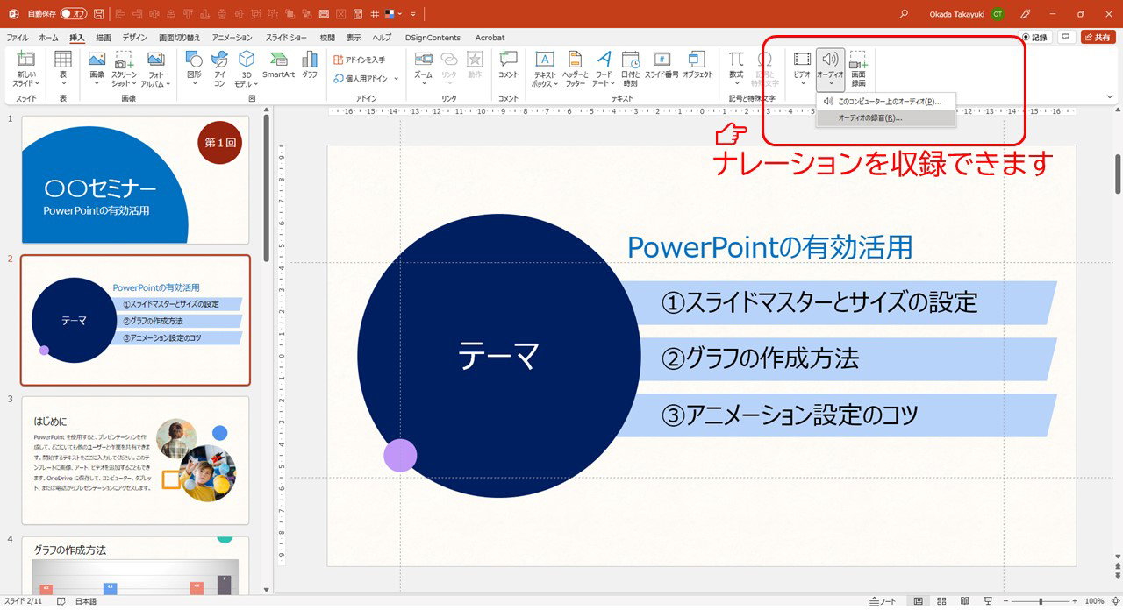
Task: Choose このコンピューター上のオーディオ menu item
Action: pyautogui.click(x=886, y=102)
